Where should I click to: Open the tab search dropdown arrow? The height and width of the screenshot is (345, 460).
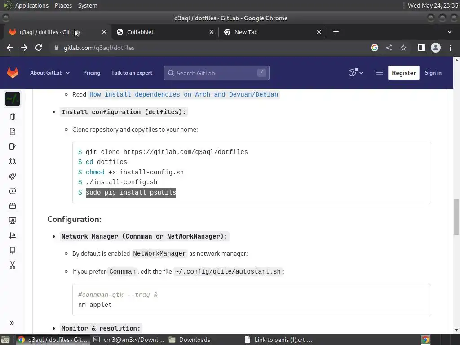point(449,32)
